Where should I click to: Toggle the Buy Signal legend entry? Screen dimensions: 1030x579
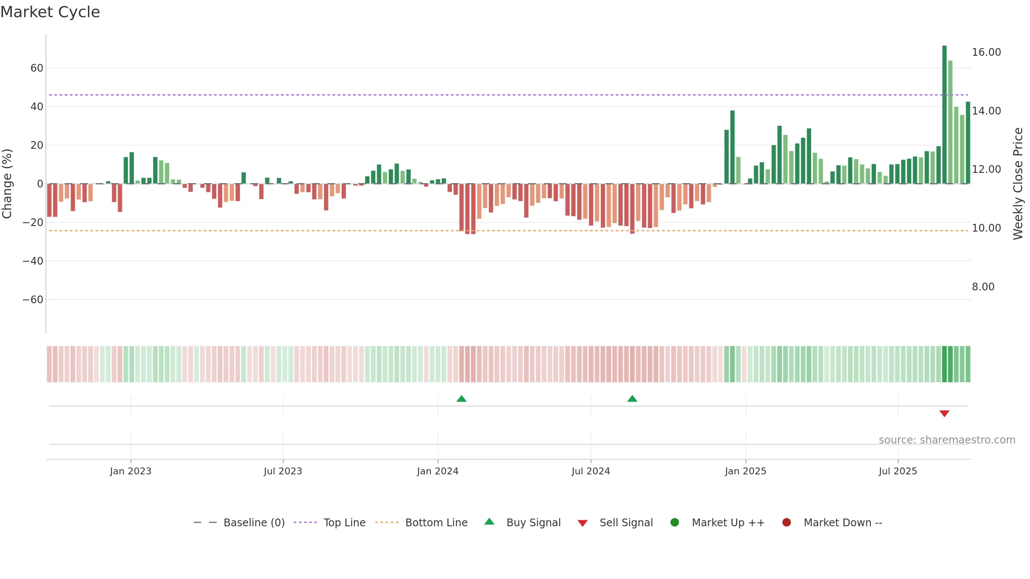(522, 522)
